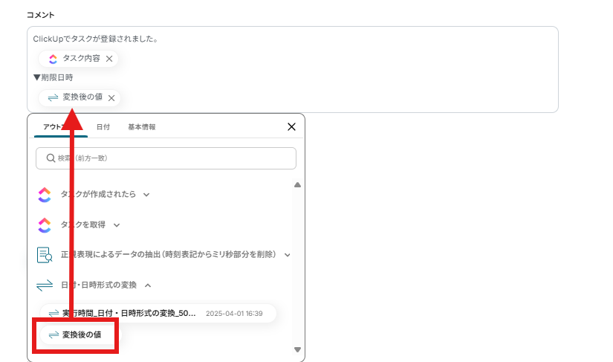Select the 実行時間_日付・日時形式の変換 output item
Viewport: 613px width, 362px height.
tap(158, 314)
